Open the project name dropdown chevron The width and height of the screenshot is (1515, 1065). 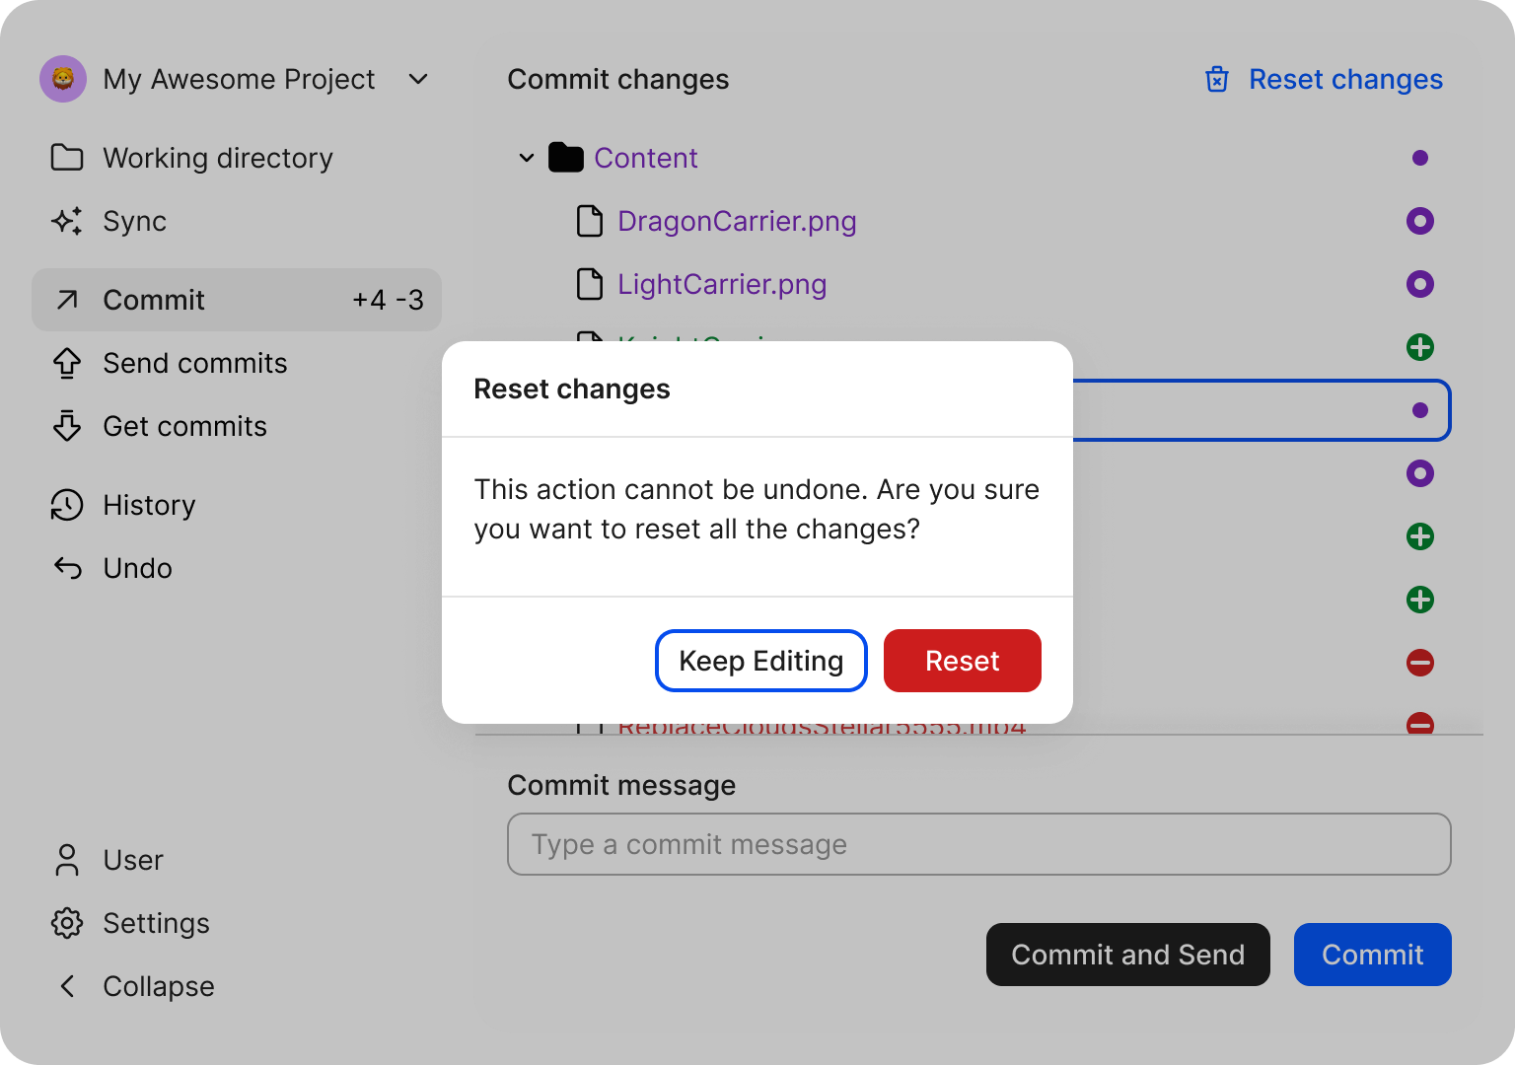click(x=418, y=79)
